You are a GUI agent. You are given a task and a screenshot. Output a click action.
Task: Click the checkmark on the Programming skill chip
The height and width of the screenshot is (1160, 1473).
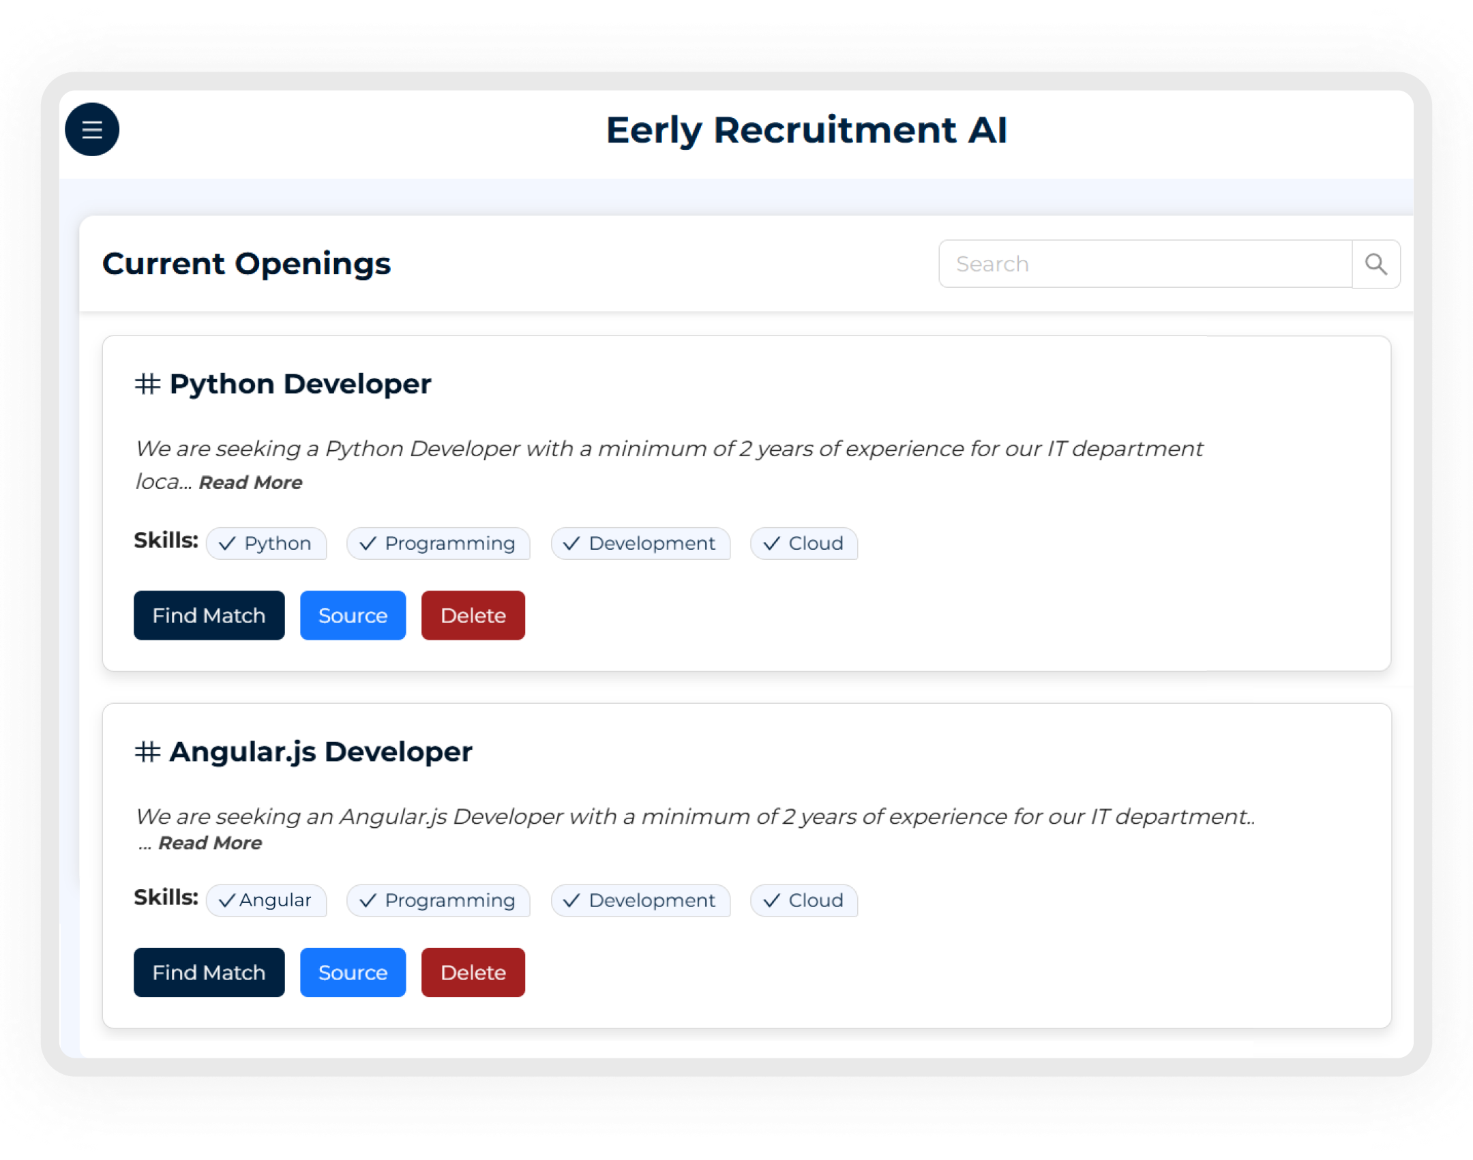368,544
